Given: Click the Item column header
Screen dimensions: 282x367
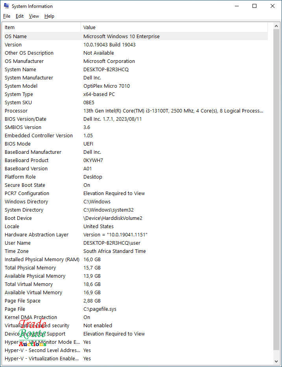Looking at the screenshot, I should [x=41, y=27].
